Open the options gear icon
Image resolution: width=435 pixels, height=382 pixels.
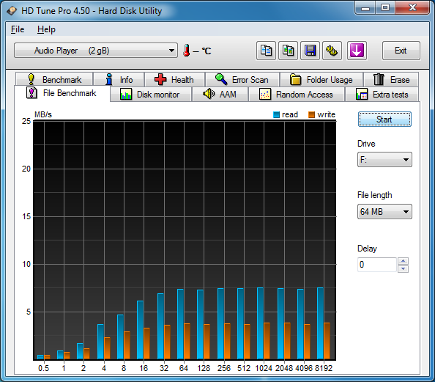(332, 51)
